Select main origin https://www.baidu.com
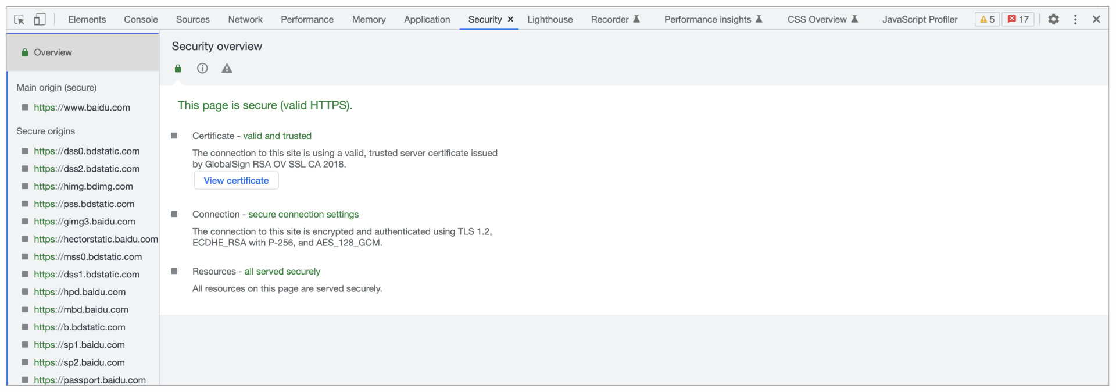 pyautogui.click(x=82, y=108)
